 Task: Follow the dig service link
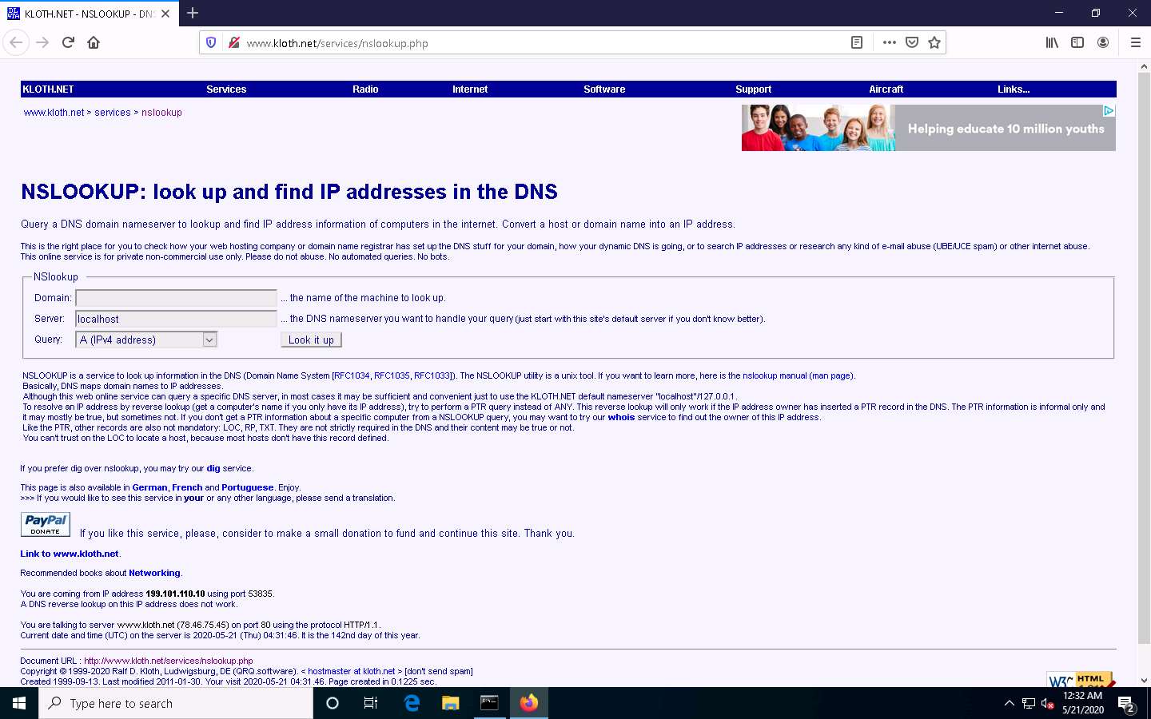(213, 468)
